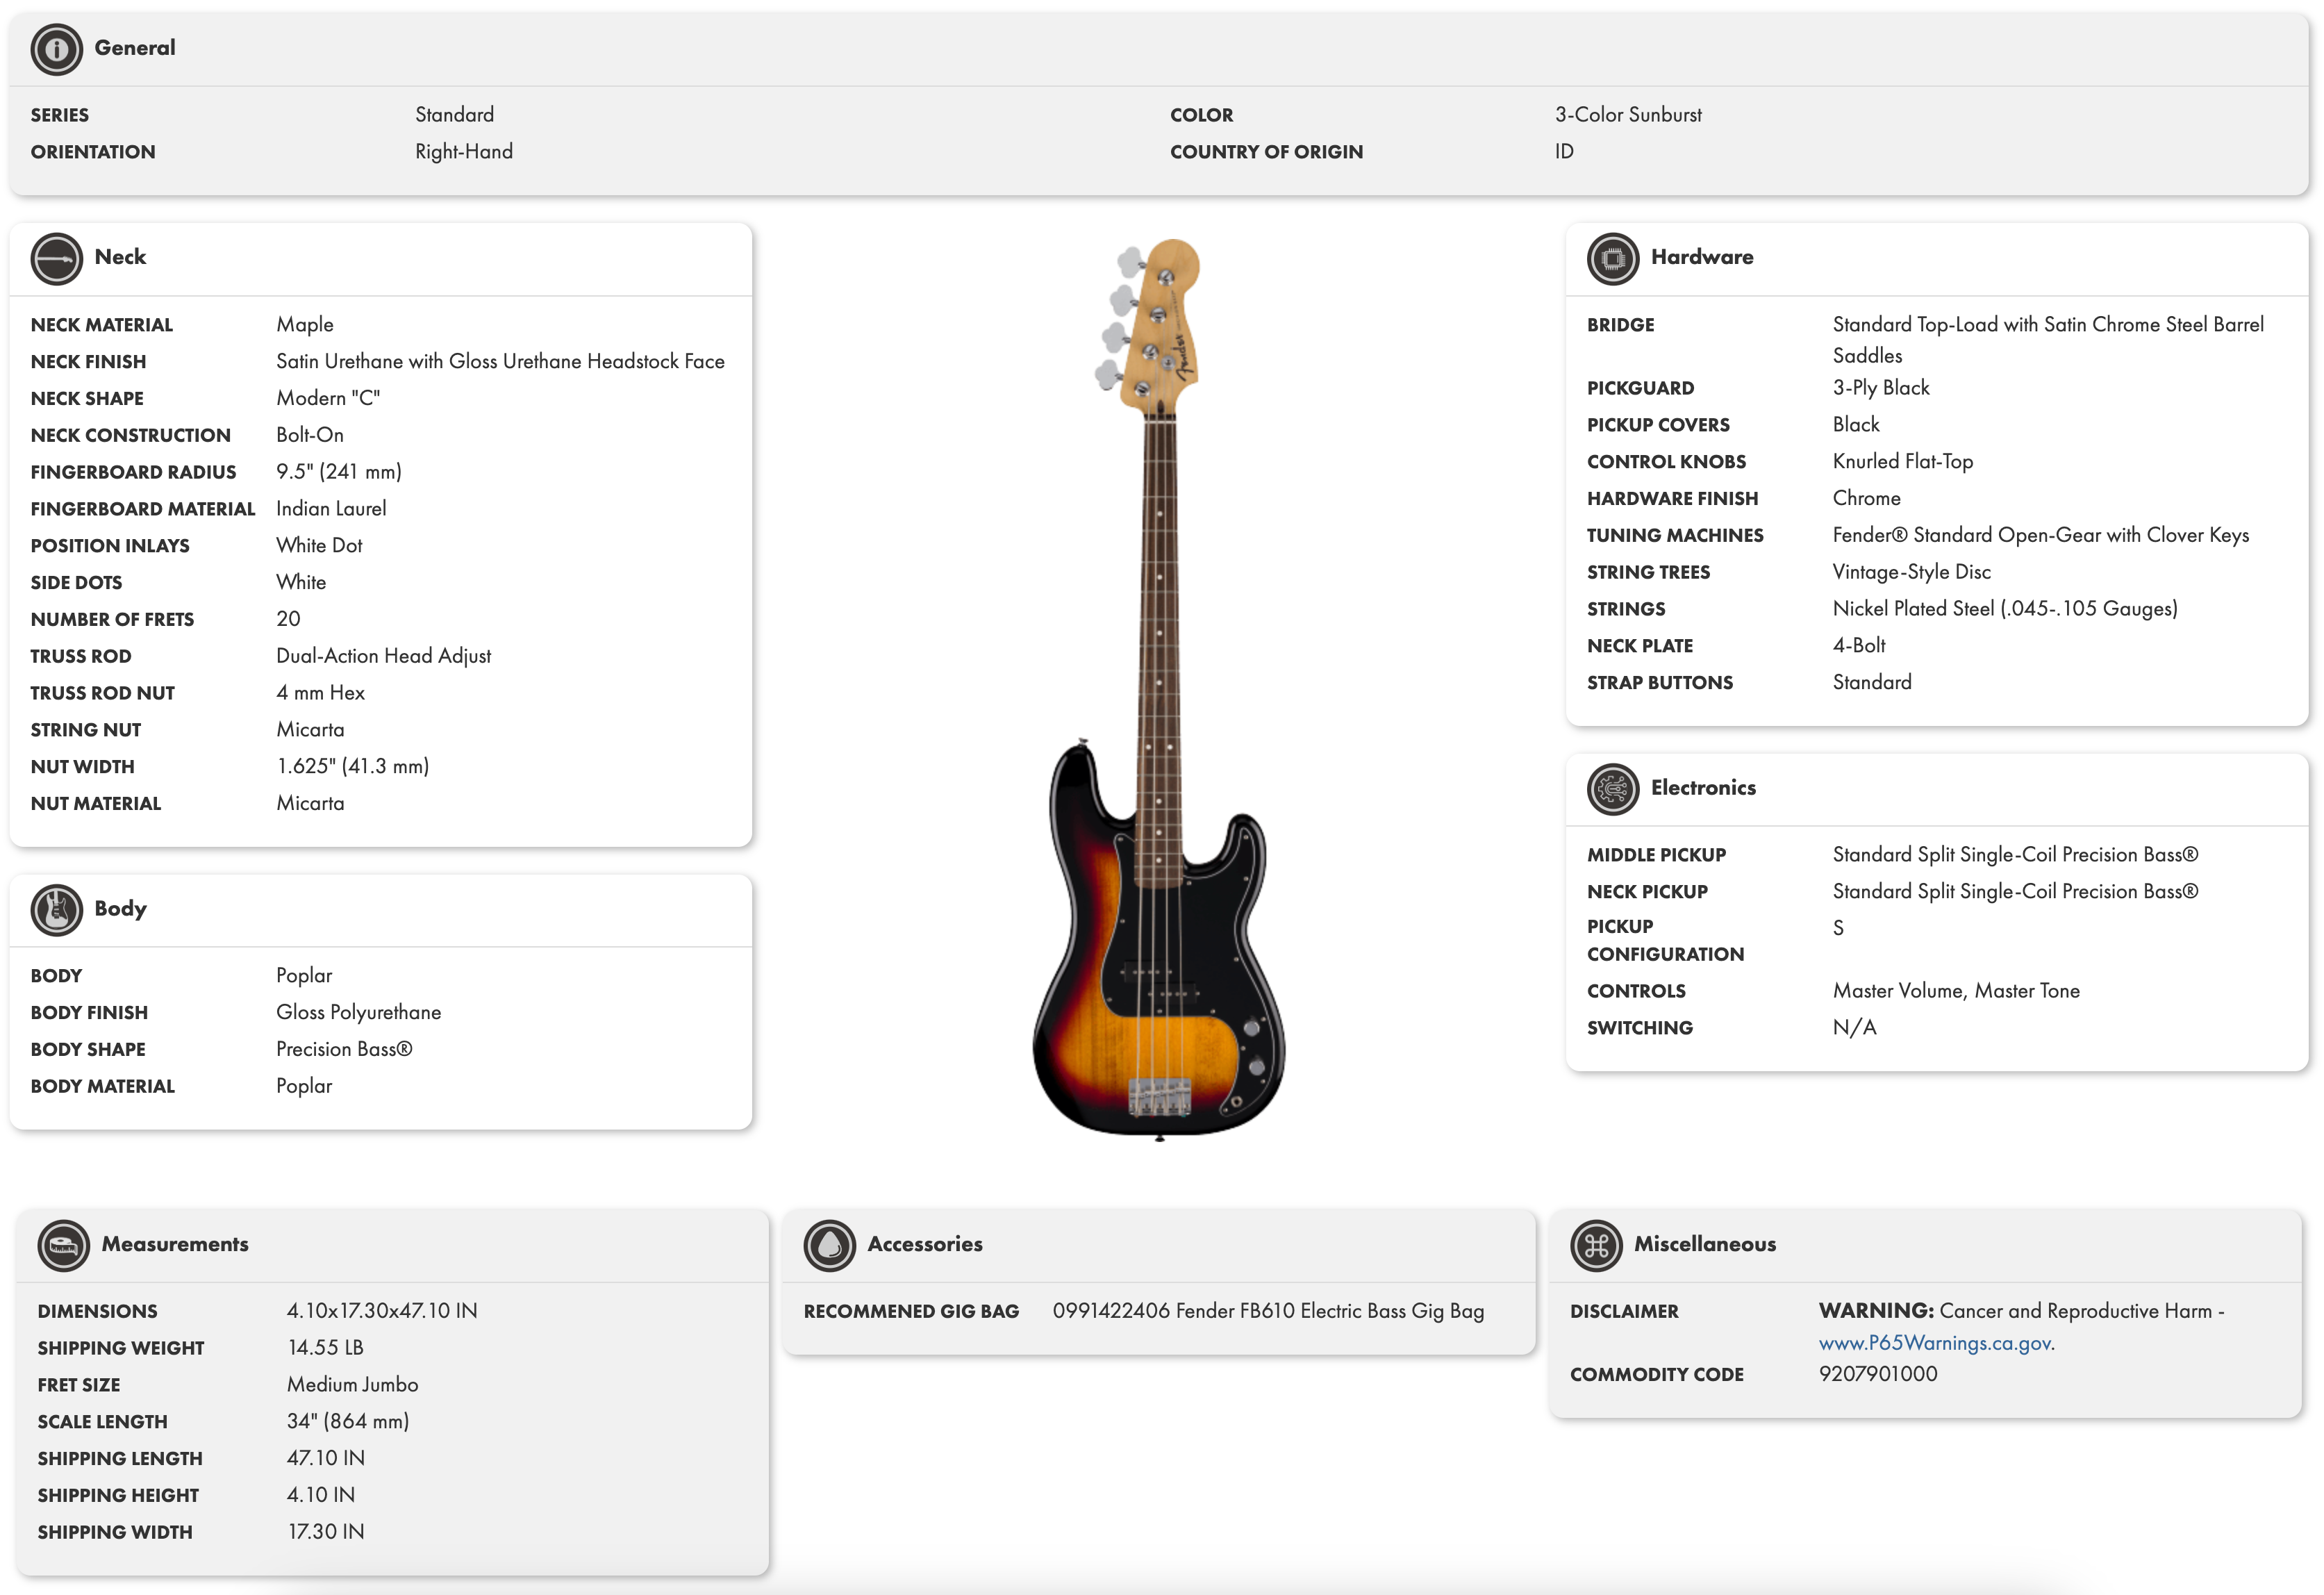The height and width of the screenshot is (1595, 2324).
Task: Click the 'Knurled Flat-Top' control knobs value
Action: pos(1902,461)
